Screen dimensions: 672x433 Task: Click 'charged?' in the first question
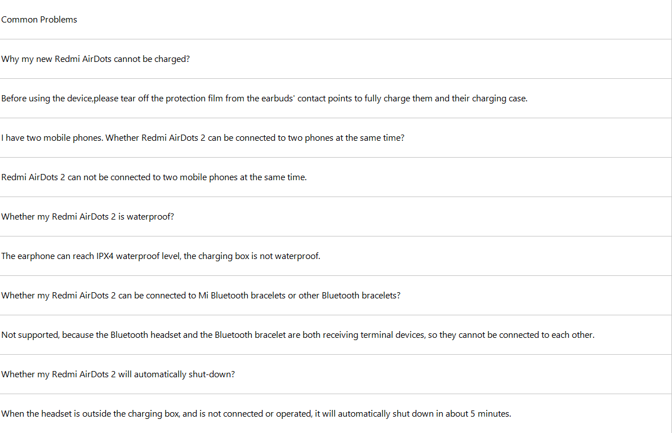click(x=172, y=59)
